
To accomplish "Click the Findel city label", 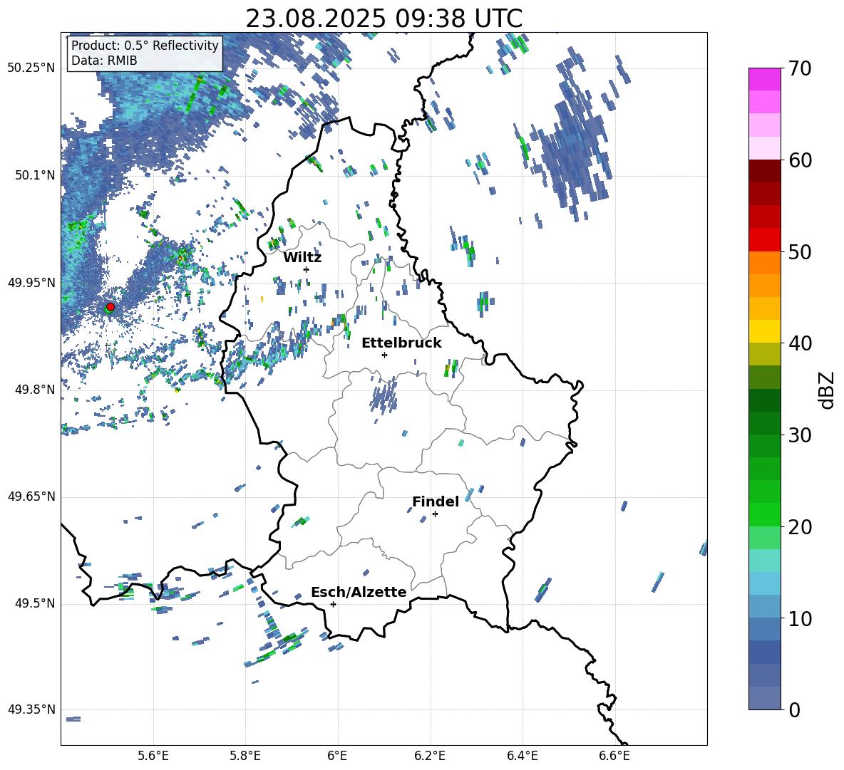I will (x=436, y=501).
